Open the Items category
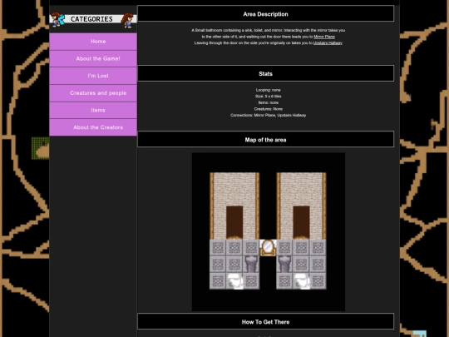This screenshot has height=337, width=449. 93,111
